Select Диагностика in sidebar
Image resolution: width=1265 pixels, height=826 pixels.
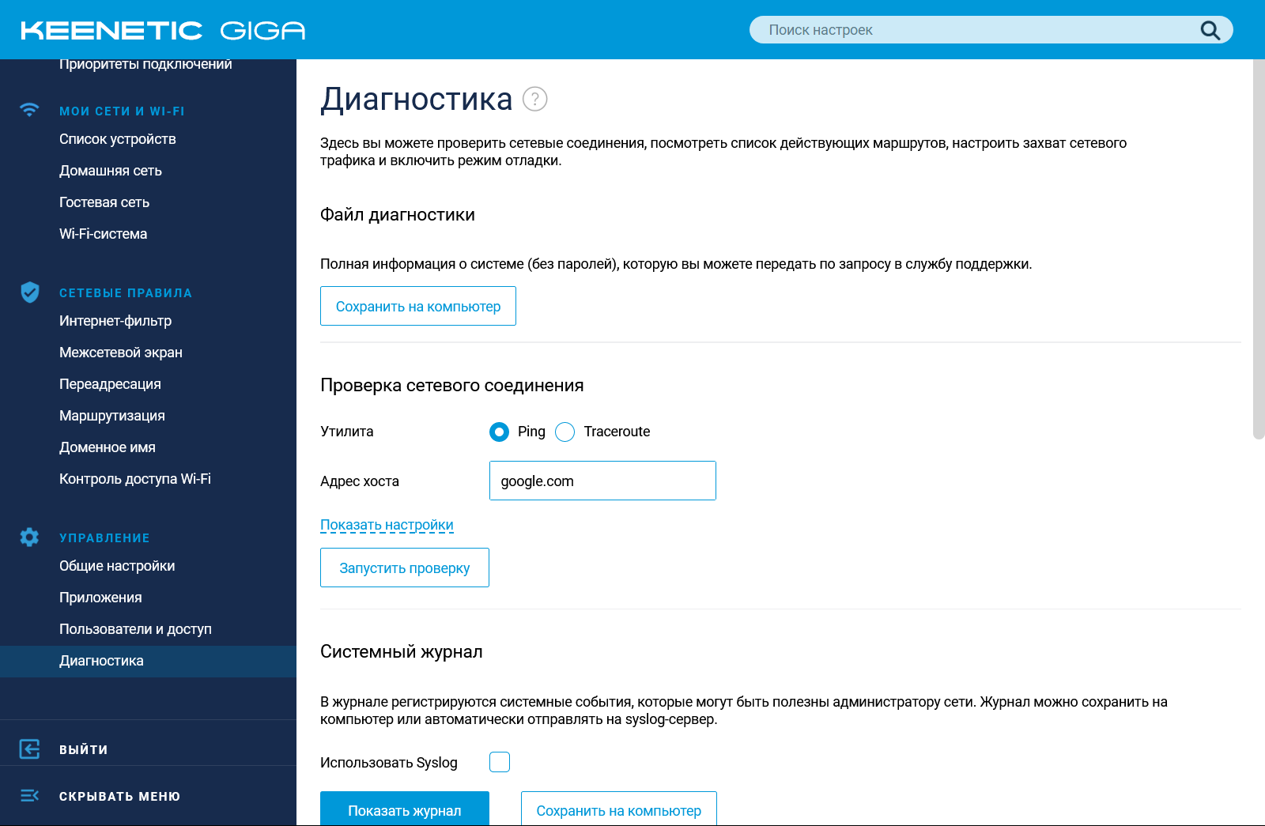[x=148, y=662]
